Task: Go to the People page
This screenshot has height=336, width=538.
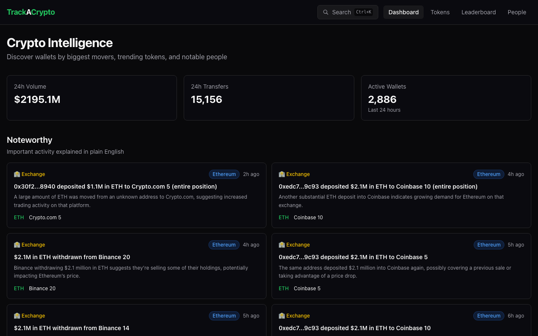Action: (517, 12)
